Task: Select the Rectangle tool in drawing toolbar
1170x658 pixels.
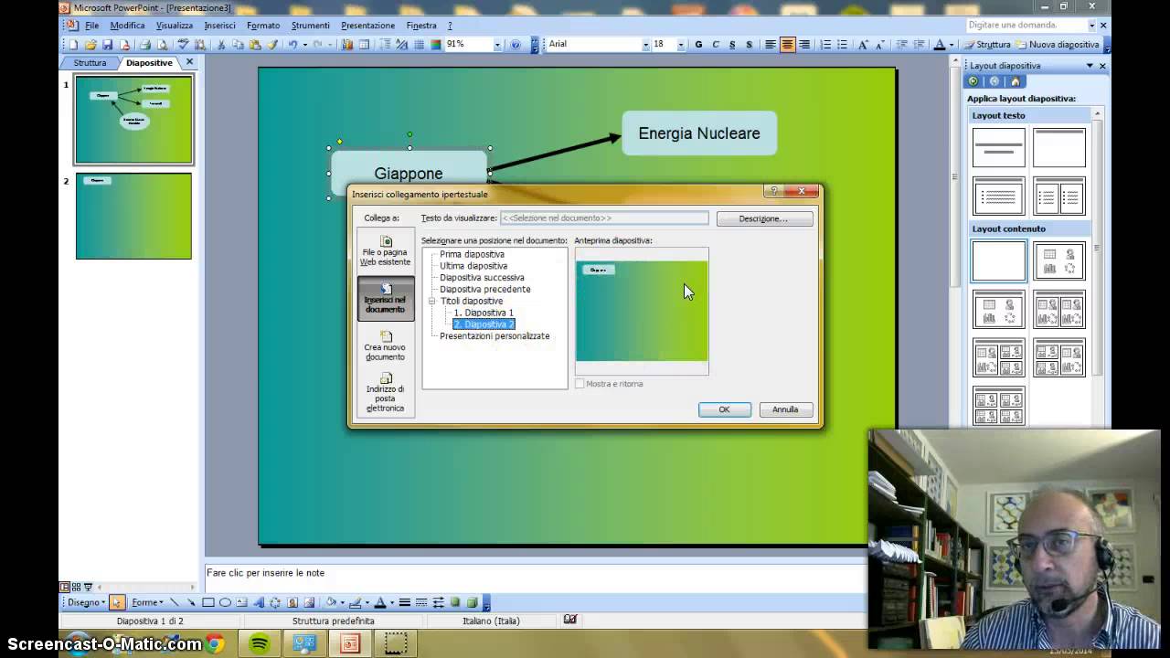Action: [x=208, y=602]
